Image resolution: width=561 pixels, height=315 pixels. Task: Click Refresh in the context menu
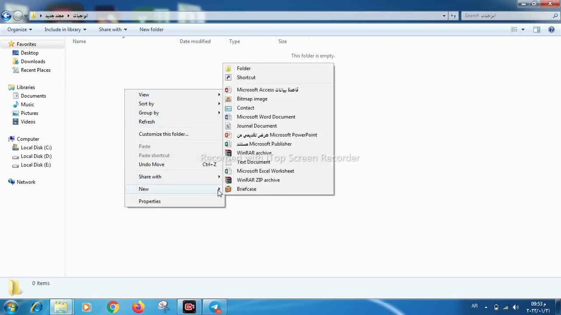(x=175, y=122)
